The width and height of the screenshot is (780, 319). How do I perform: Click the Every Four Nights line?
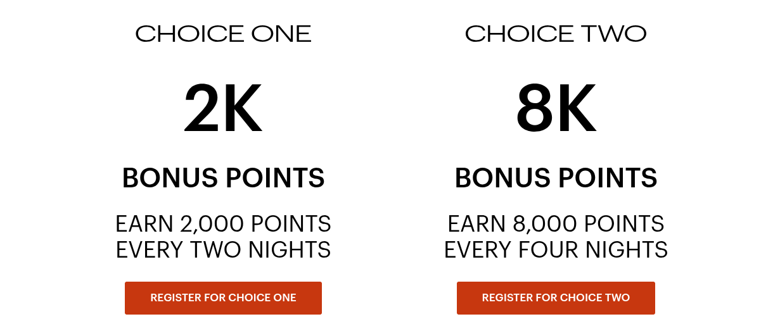click(556, 250)
